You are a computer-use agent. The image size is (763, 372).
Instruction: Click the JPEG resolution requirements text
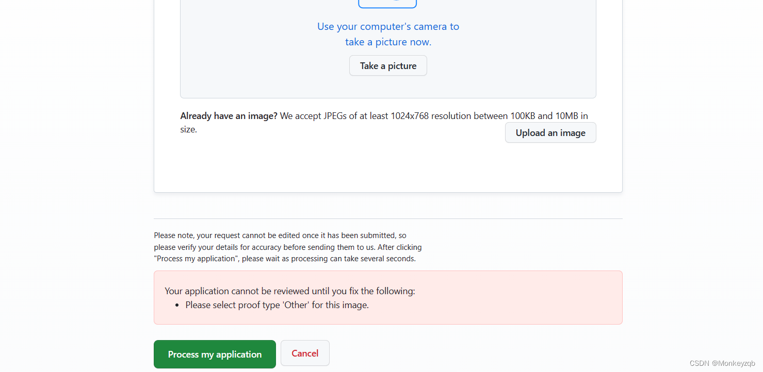(x=433, y=115)
